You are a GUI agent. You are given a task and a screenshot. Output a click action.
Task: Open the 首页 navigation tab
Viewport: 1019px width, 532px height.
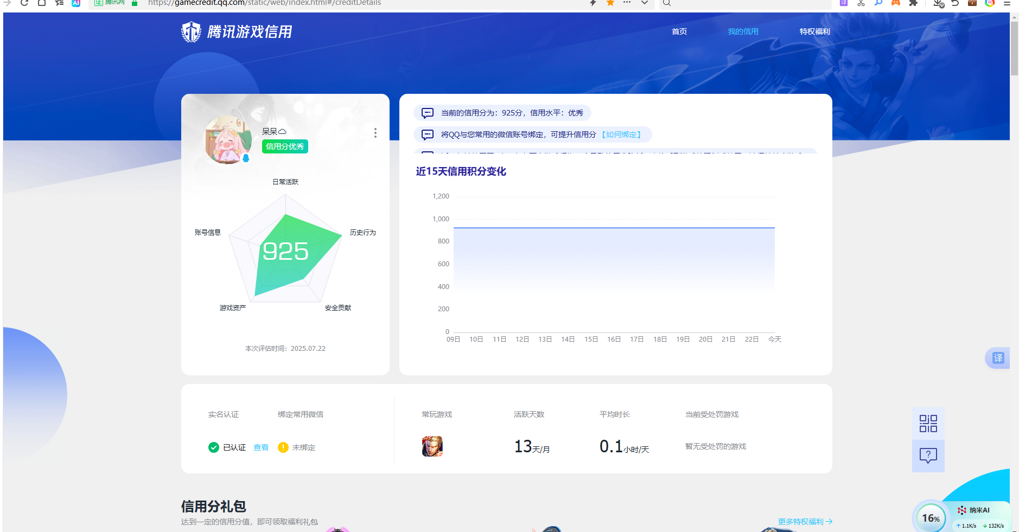tap(679, 31)
